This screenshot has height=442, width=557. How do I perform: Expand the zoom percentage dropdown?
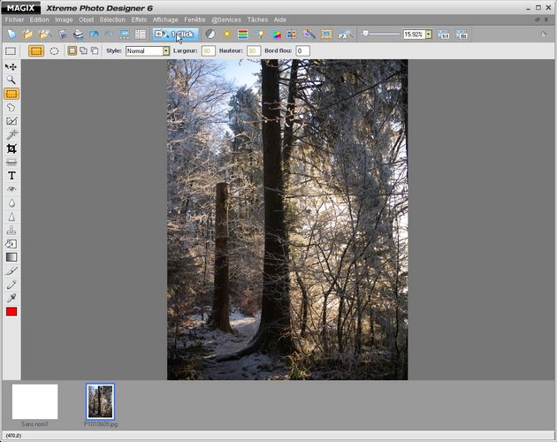[x=429, y=34]
